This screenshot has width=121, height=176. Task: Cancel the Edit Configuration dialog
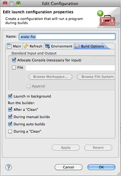tap(69, 167)
